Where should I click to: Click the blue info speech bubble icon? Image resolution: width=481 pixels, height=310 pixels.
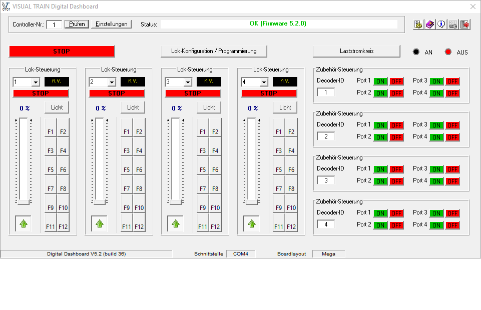click(x=441, y=24)
